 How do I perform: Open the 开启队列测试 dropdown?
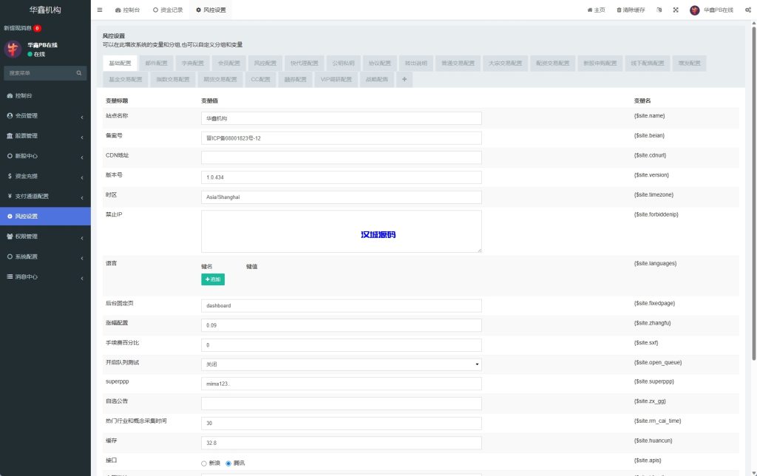pos(341,364)
